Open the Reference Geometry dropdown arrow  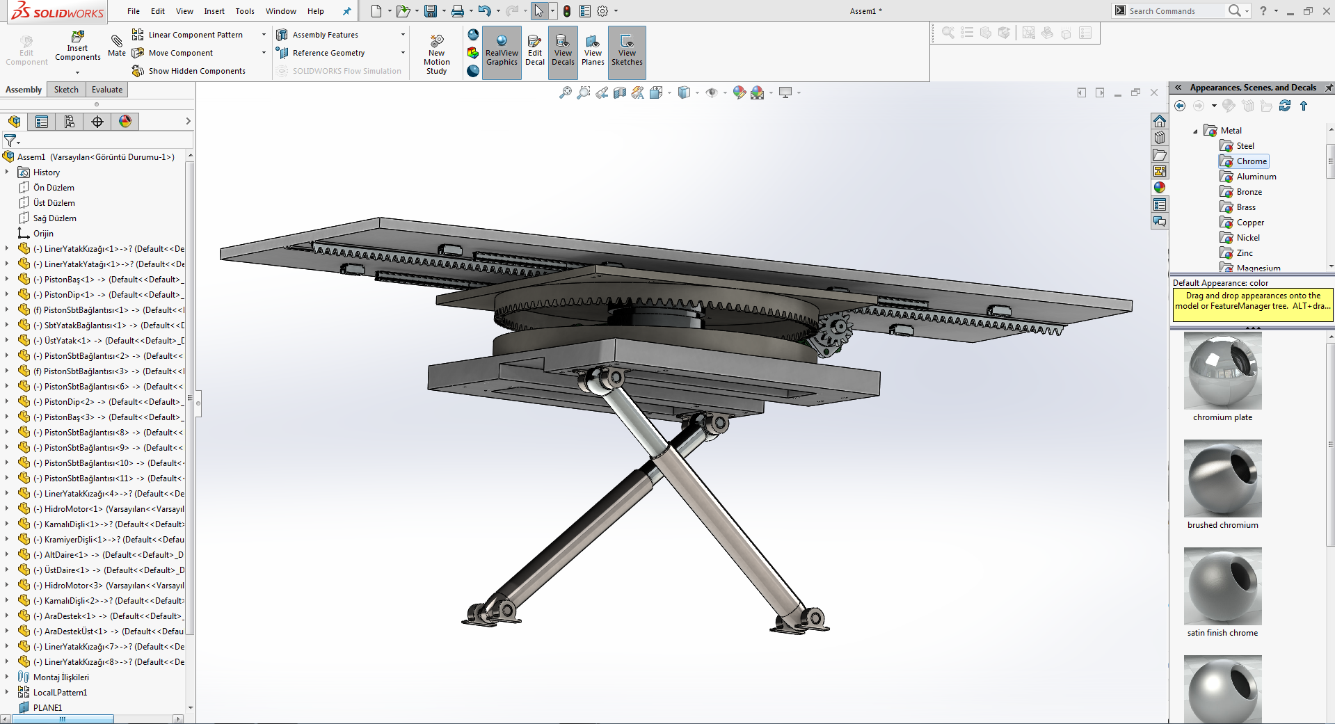point(403,53)
